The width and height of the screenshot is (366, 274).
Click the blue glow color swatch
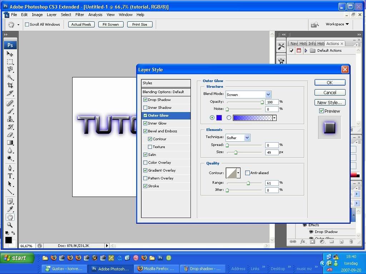(x=219, y=118)
